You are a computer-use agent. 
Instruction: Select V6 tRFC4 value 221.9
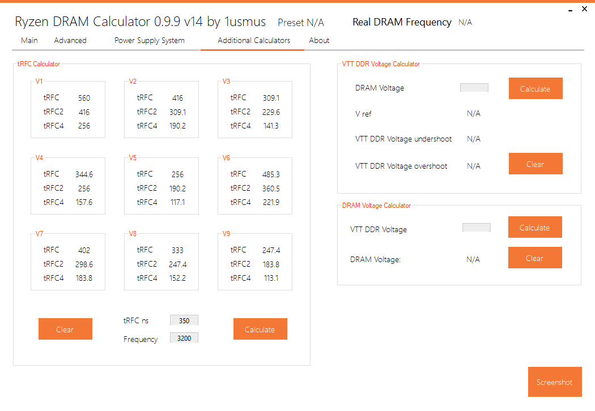pyautogui.click(x=271, y=203)
